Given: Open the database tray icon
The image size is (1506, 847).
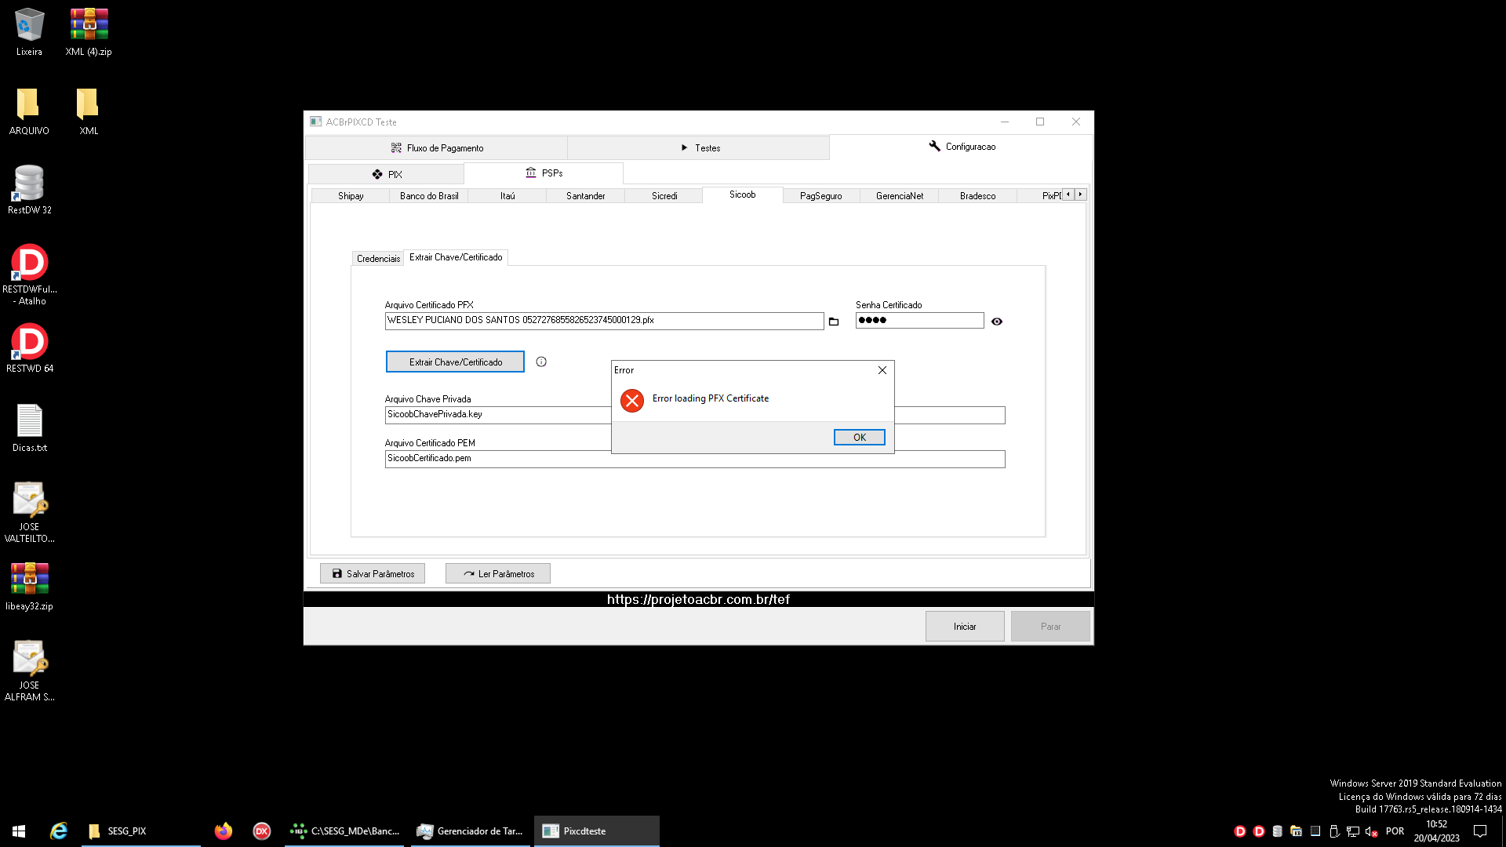Looking at the screenshot, I should tap(1278, 831).
